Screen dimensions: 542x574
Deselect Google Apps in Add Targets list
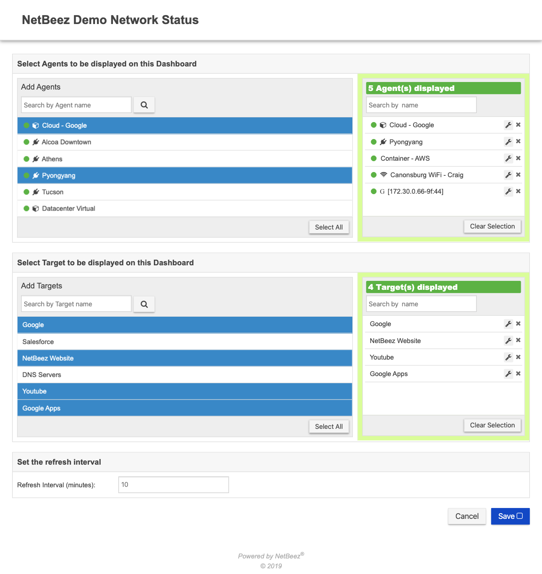(185, 408)
